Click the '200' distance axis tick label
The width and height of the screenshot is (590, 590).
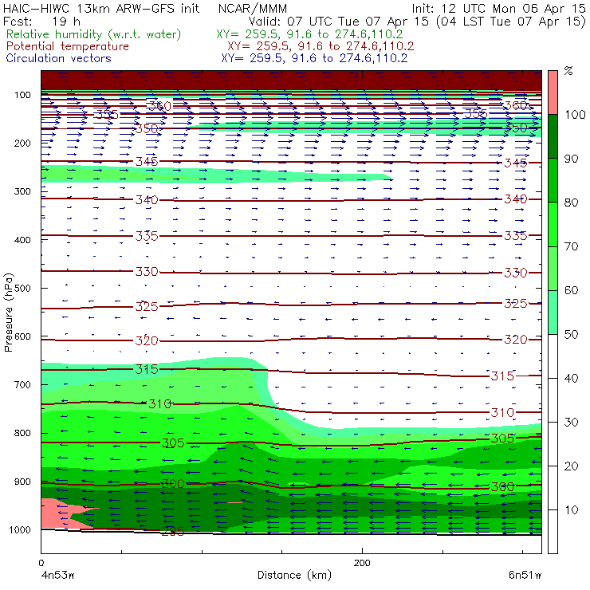362,563
